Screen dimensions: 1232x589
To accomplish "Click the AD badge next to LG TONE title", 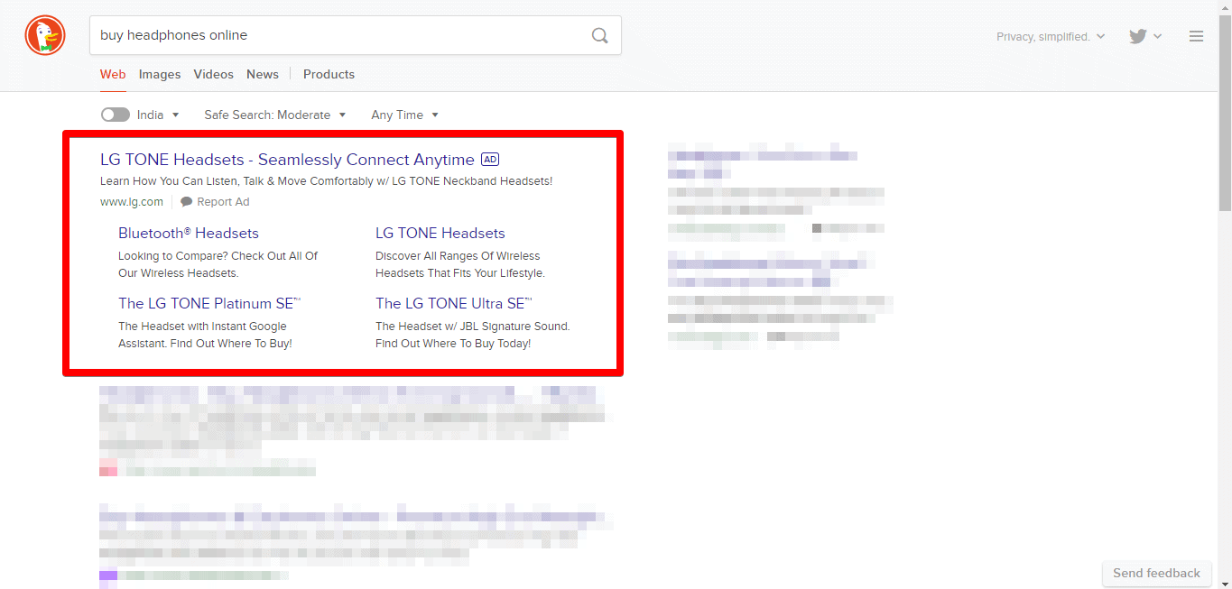I will pos(490,160).
